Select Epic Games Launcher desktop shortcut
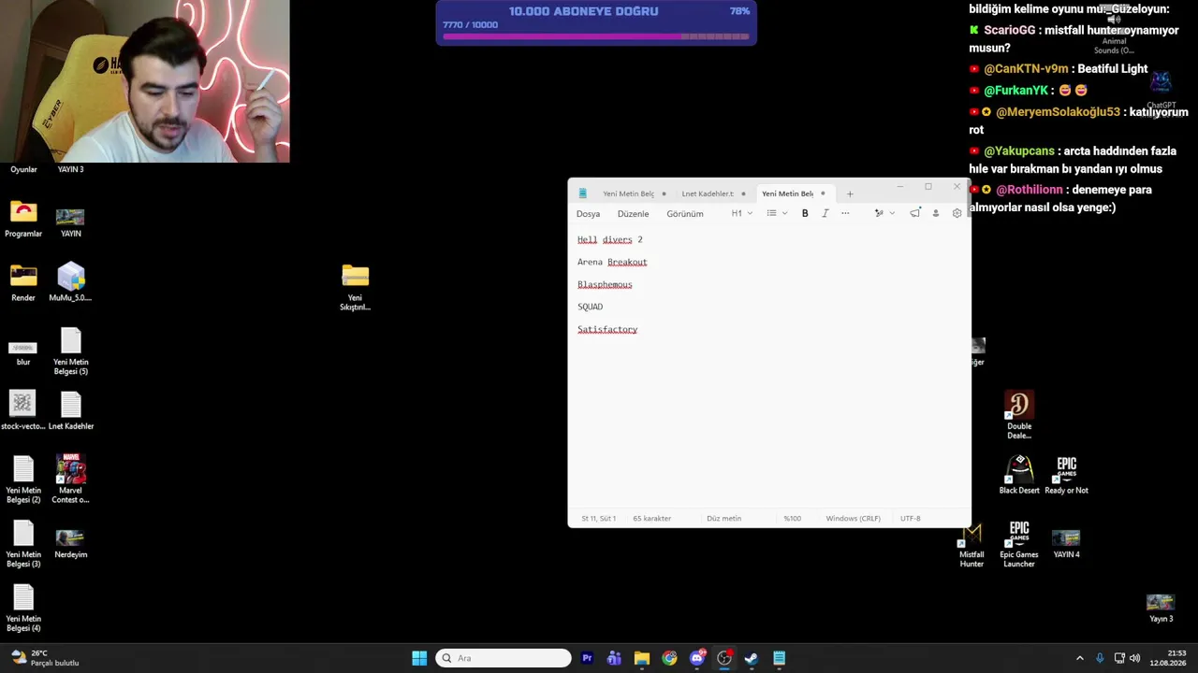Screen dimensions: 1198x673 (x=1019, y=545)
